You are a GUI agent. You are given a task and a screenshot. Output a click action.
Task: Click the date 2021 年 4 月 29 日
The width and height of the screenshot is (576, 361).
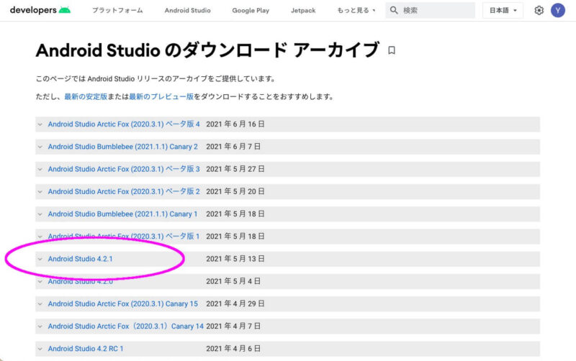(x=235, y=303)
